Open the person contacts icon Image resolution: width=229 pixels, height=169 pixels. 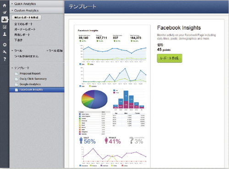(x=5, y=34)
